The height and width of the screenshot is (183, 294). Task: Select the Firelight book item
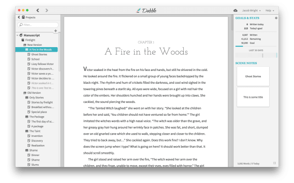coord(30,40)
